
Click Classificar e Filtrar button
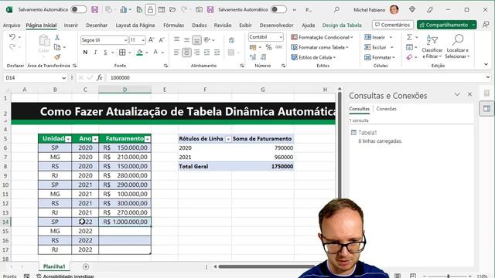coord(432,46)
